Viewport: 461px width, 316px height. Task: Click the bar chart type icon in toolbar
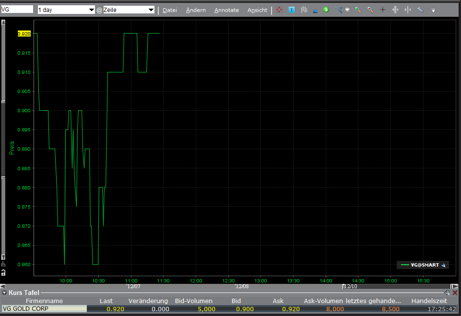click(304, 10)
